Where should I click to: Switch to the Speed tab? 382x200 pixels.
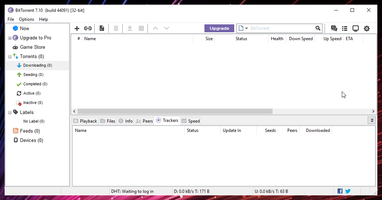191,121
